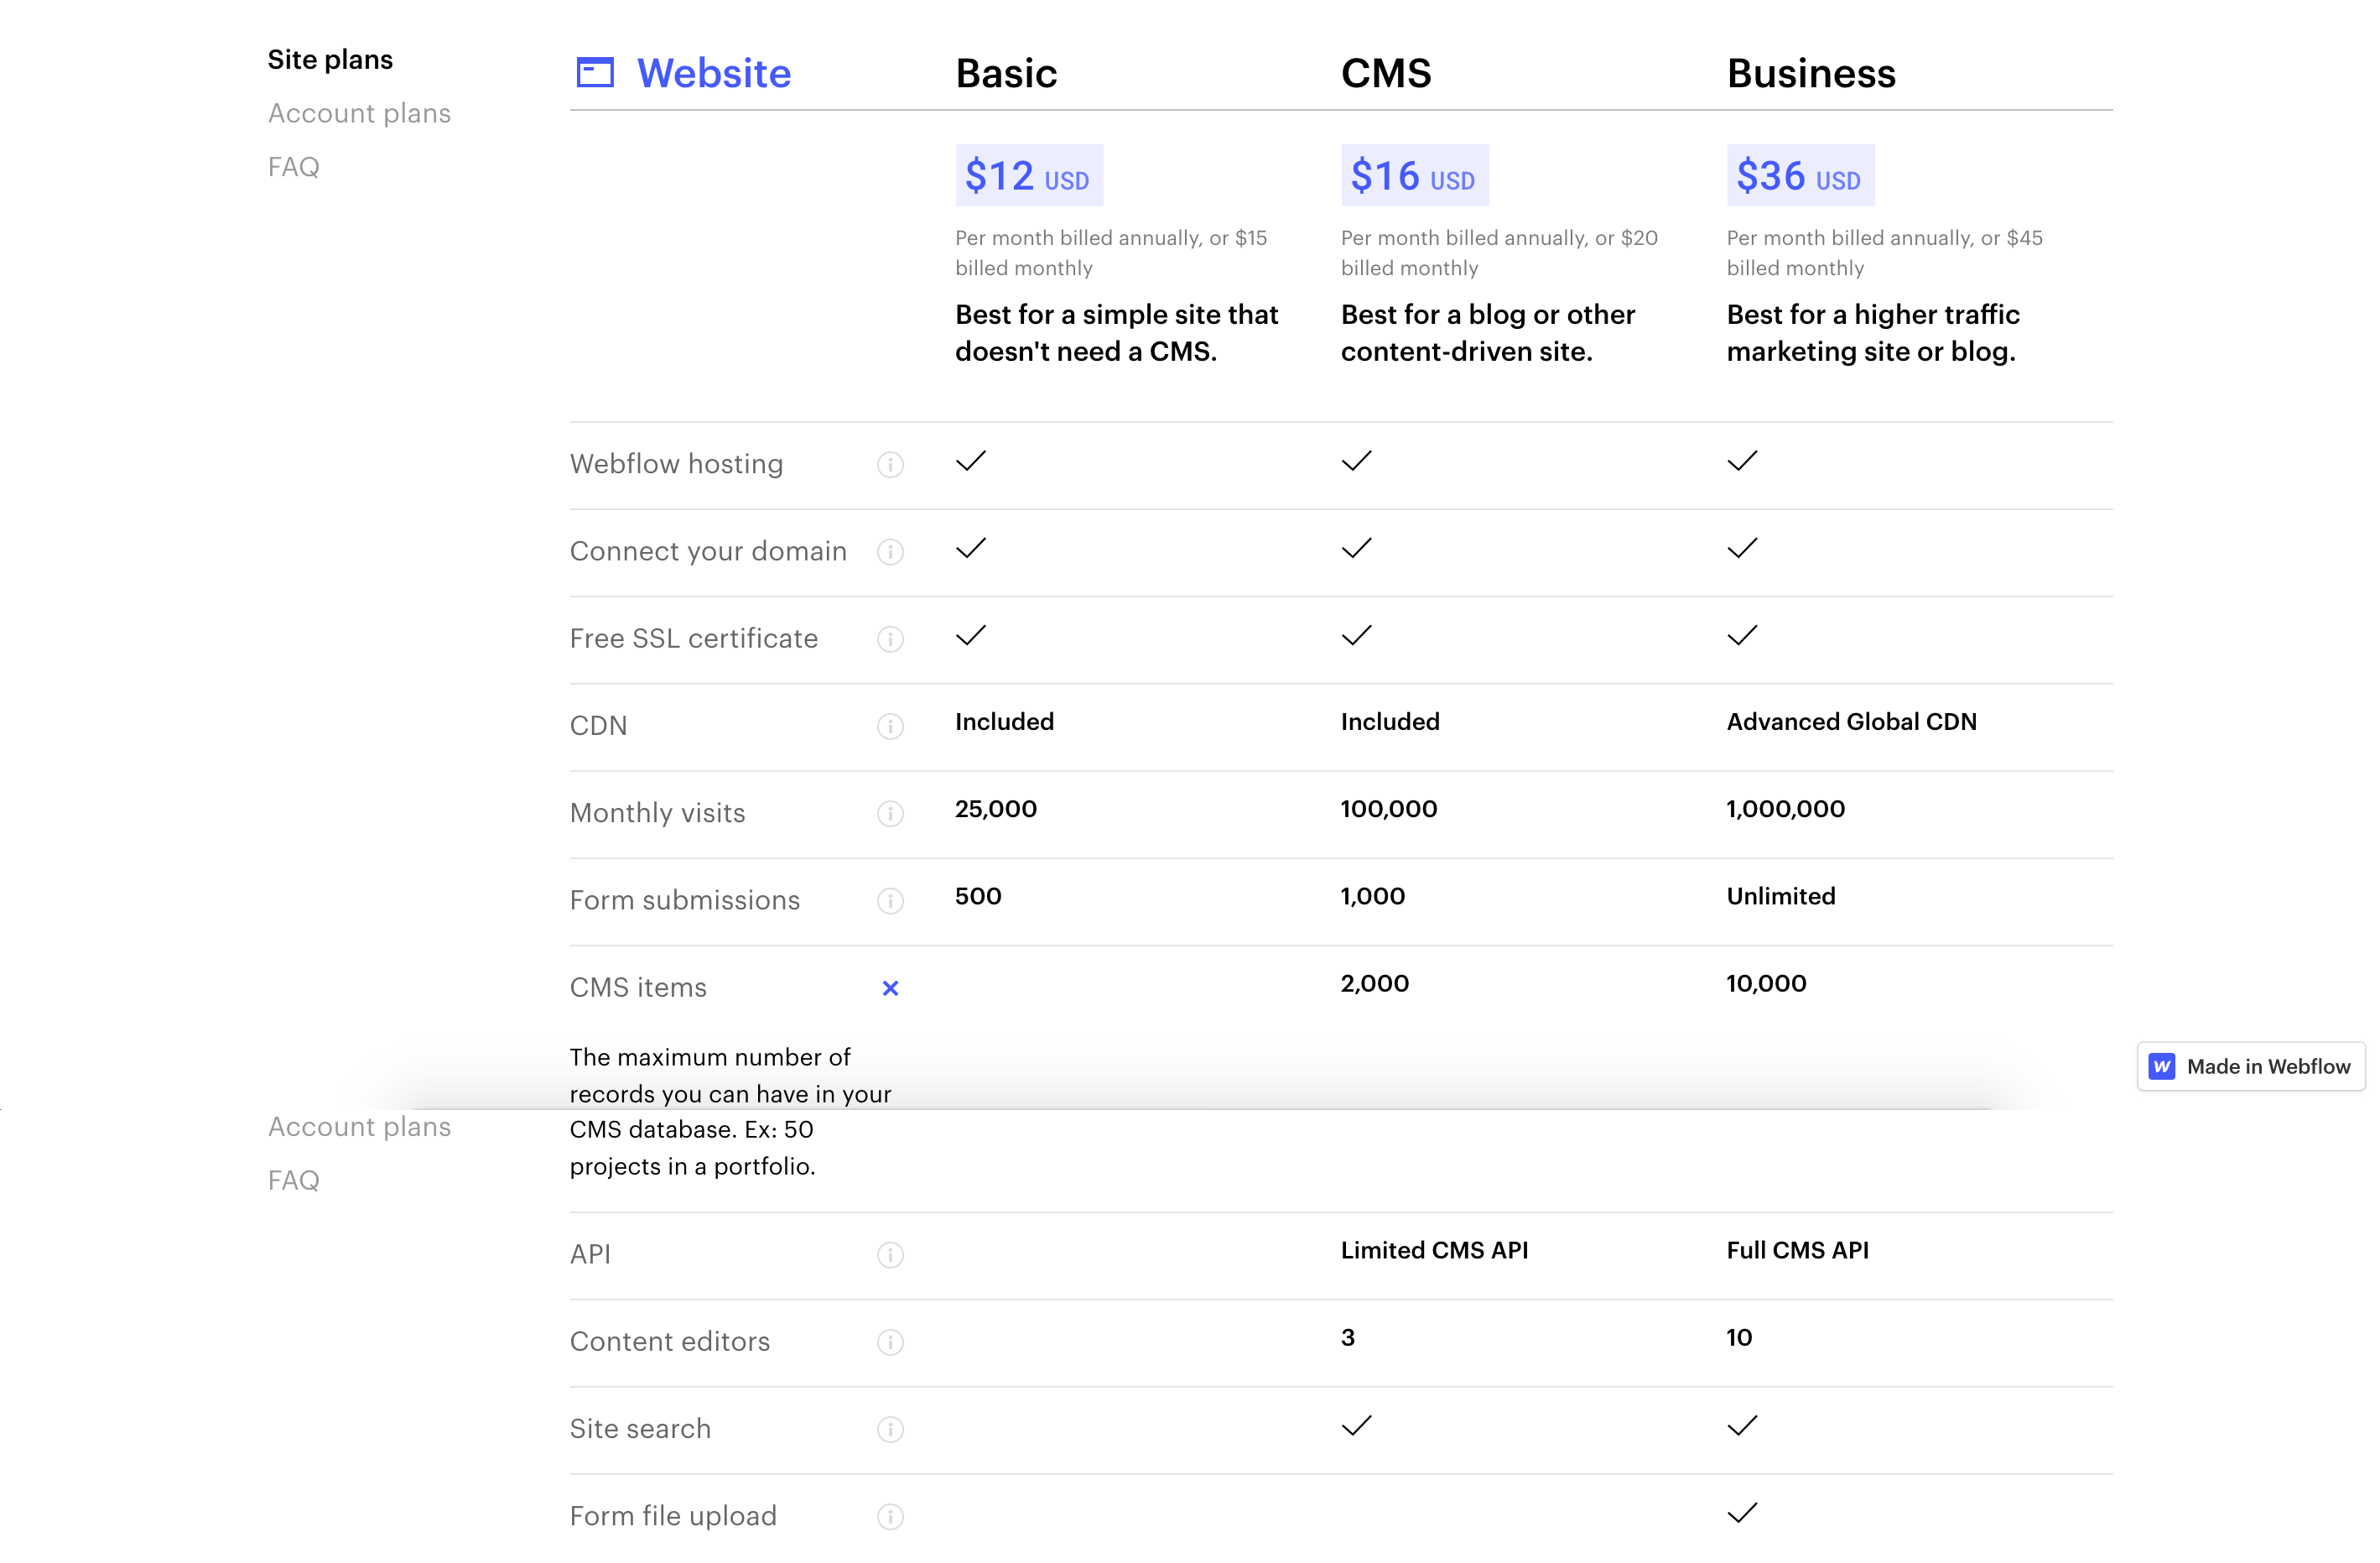The width and height of the screenshot is (2380, 1563).
Task: Show the CDN info tooltip icon
Action: coord(890,727)
